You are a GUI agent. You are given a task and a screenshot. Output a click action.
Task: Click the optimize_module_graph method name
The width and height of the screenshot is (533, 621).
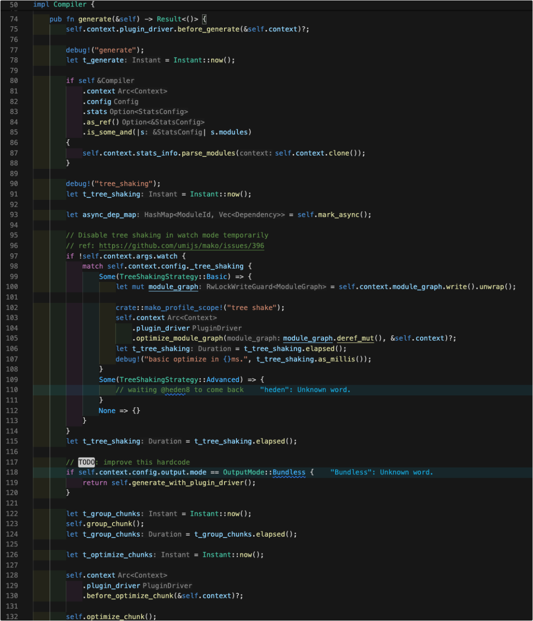pyautogui.click(x=180, y=339)
